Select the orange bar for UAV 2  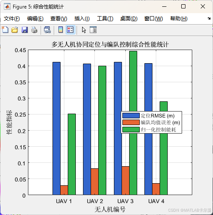[95, 181]
